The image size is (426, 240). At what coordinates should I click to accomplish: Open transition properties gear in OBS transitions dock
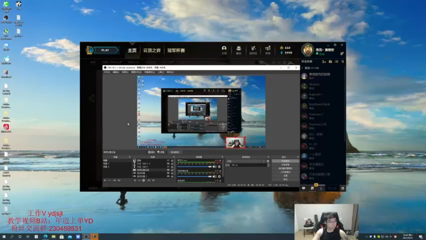pyautogui.click(x=268, y=161)
